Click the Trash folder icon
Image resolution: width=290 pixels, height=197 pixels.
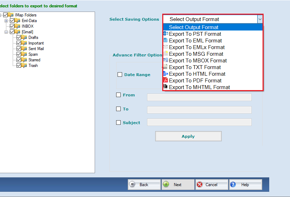click(x=24, y=66)
